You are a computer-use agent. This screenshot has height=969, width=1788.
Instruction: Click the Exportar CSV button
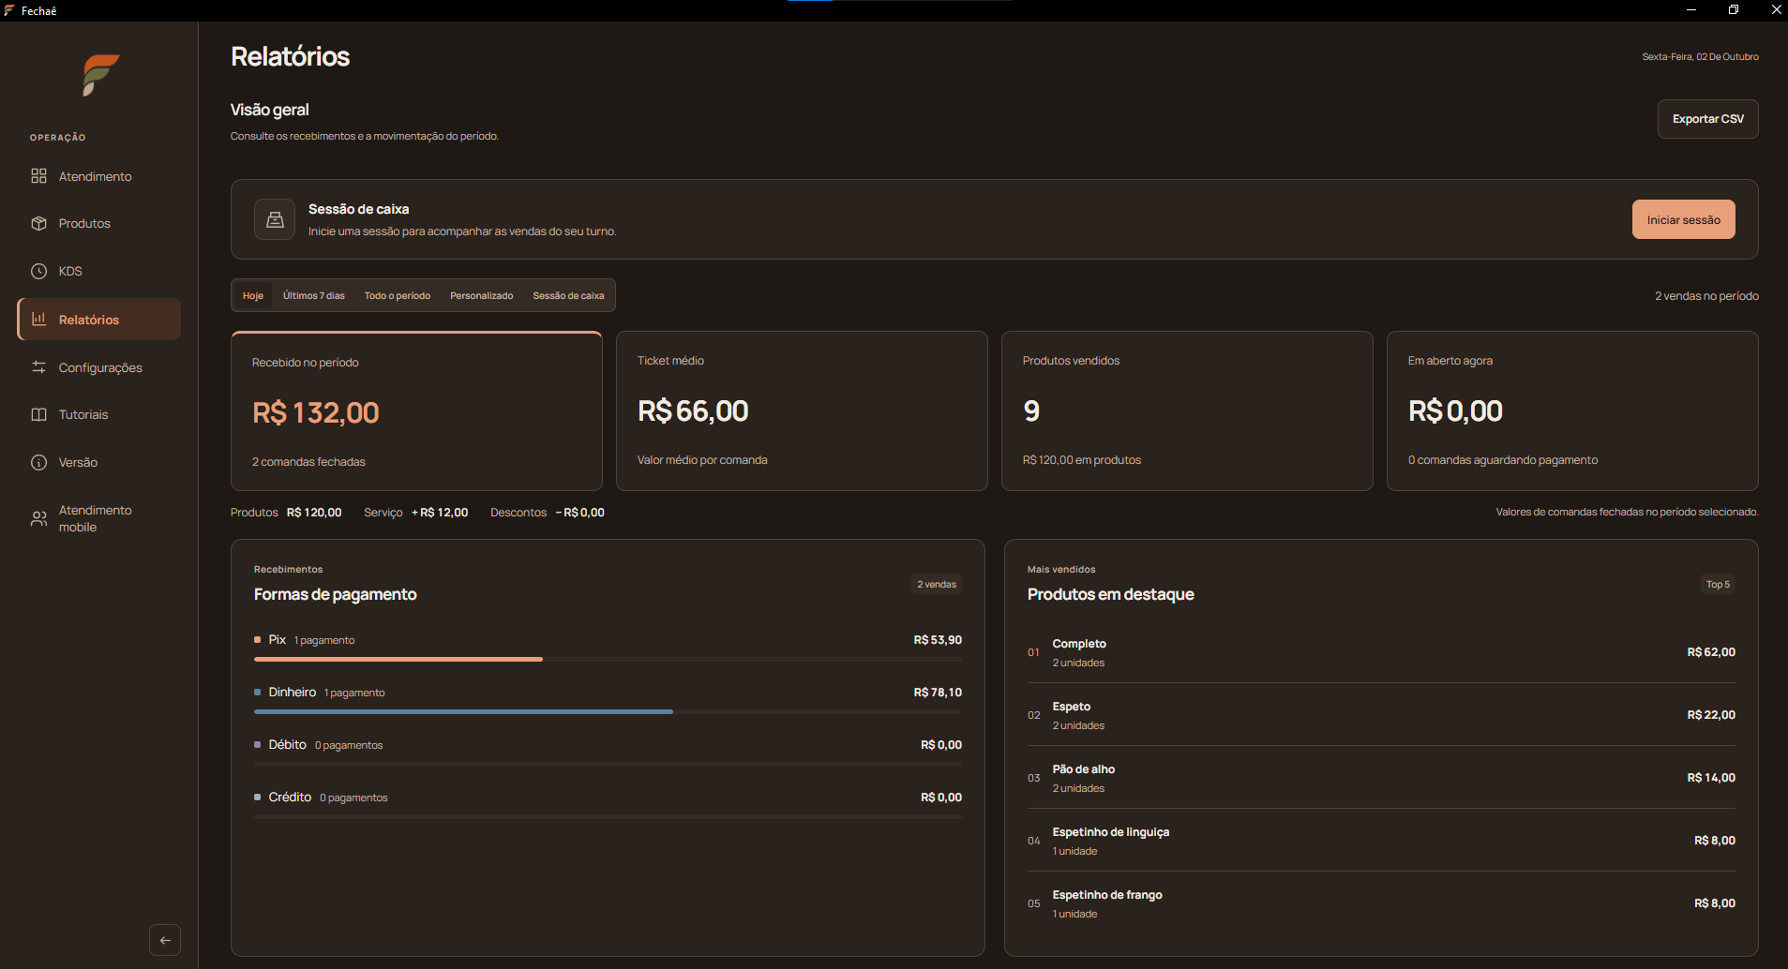click(x=1707, y=119)
